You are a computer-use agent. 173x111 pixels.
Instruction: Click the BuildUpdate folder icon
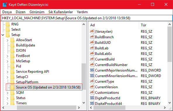[x=12, y=45]
